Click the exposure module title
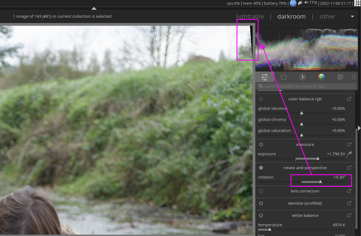 tap(305, 145)
